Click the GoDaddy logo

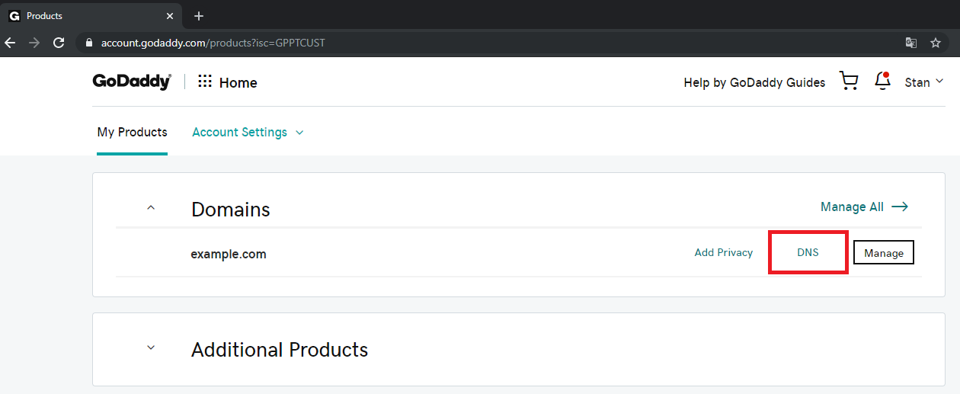click(133, 82)
